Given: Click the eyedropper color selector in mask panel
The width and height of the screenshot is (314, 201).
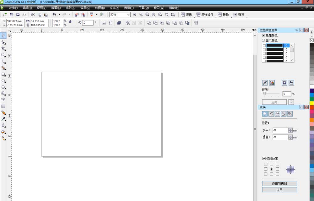Looking at the screenshot, I should pyautogui.click(x=265, y=83).
